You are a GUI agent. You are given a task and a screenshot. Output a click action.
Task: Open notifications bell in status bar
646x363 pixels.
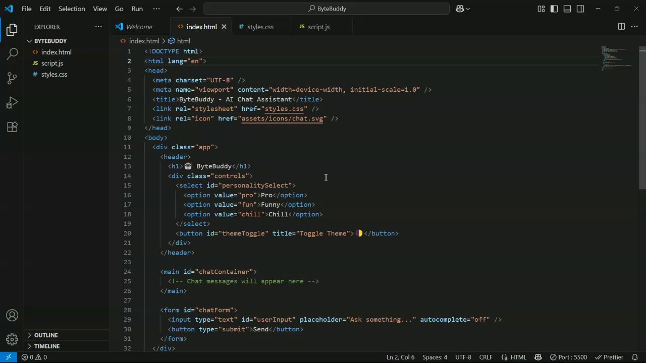point(635,357)
